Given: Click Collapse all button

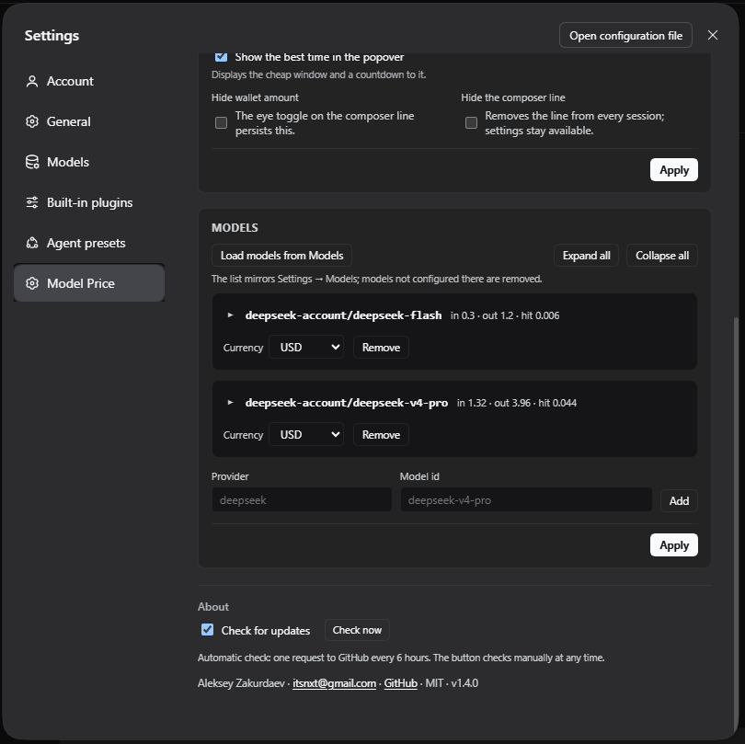Looking at the screenshot, I should pos(662,256).
